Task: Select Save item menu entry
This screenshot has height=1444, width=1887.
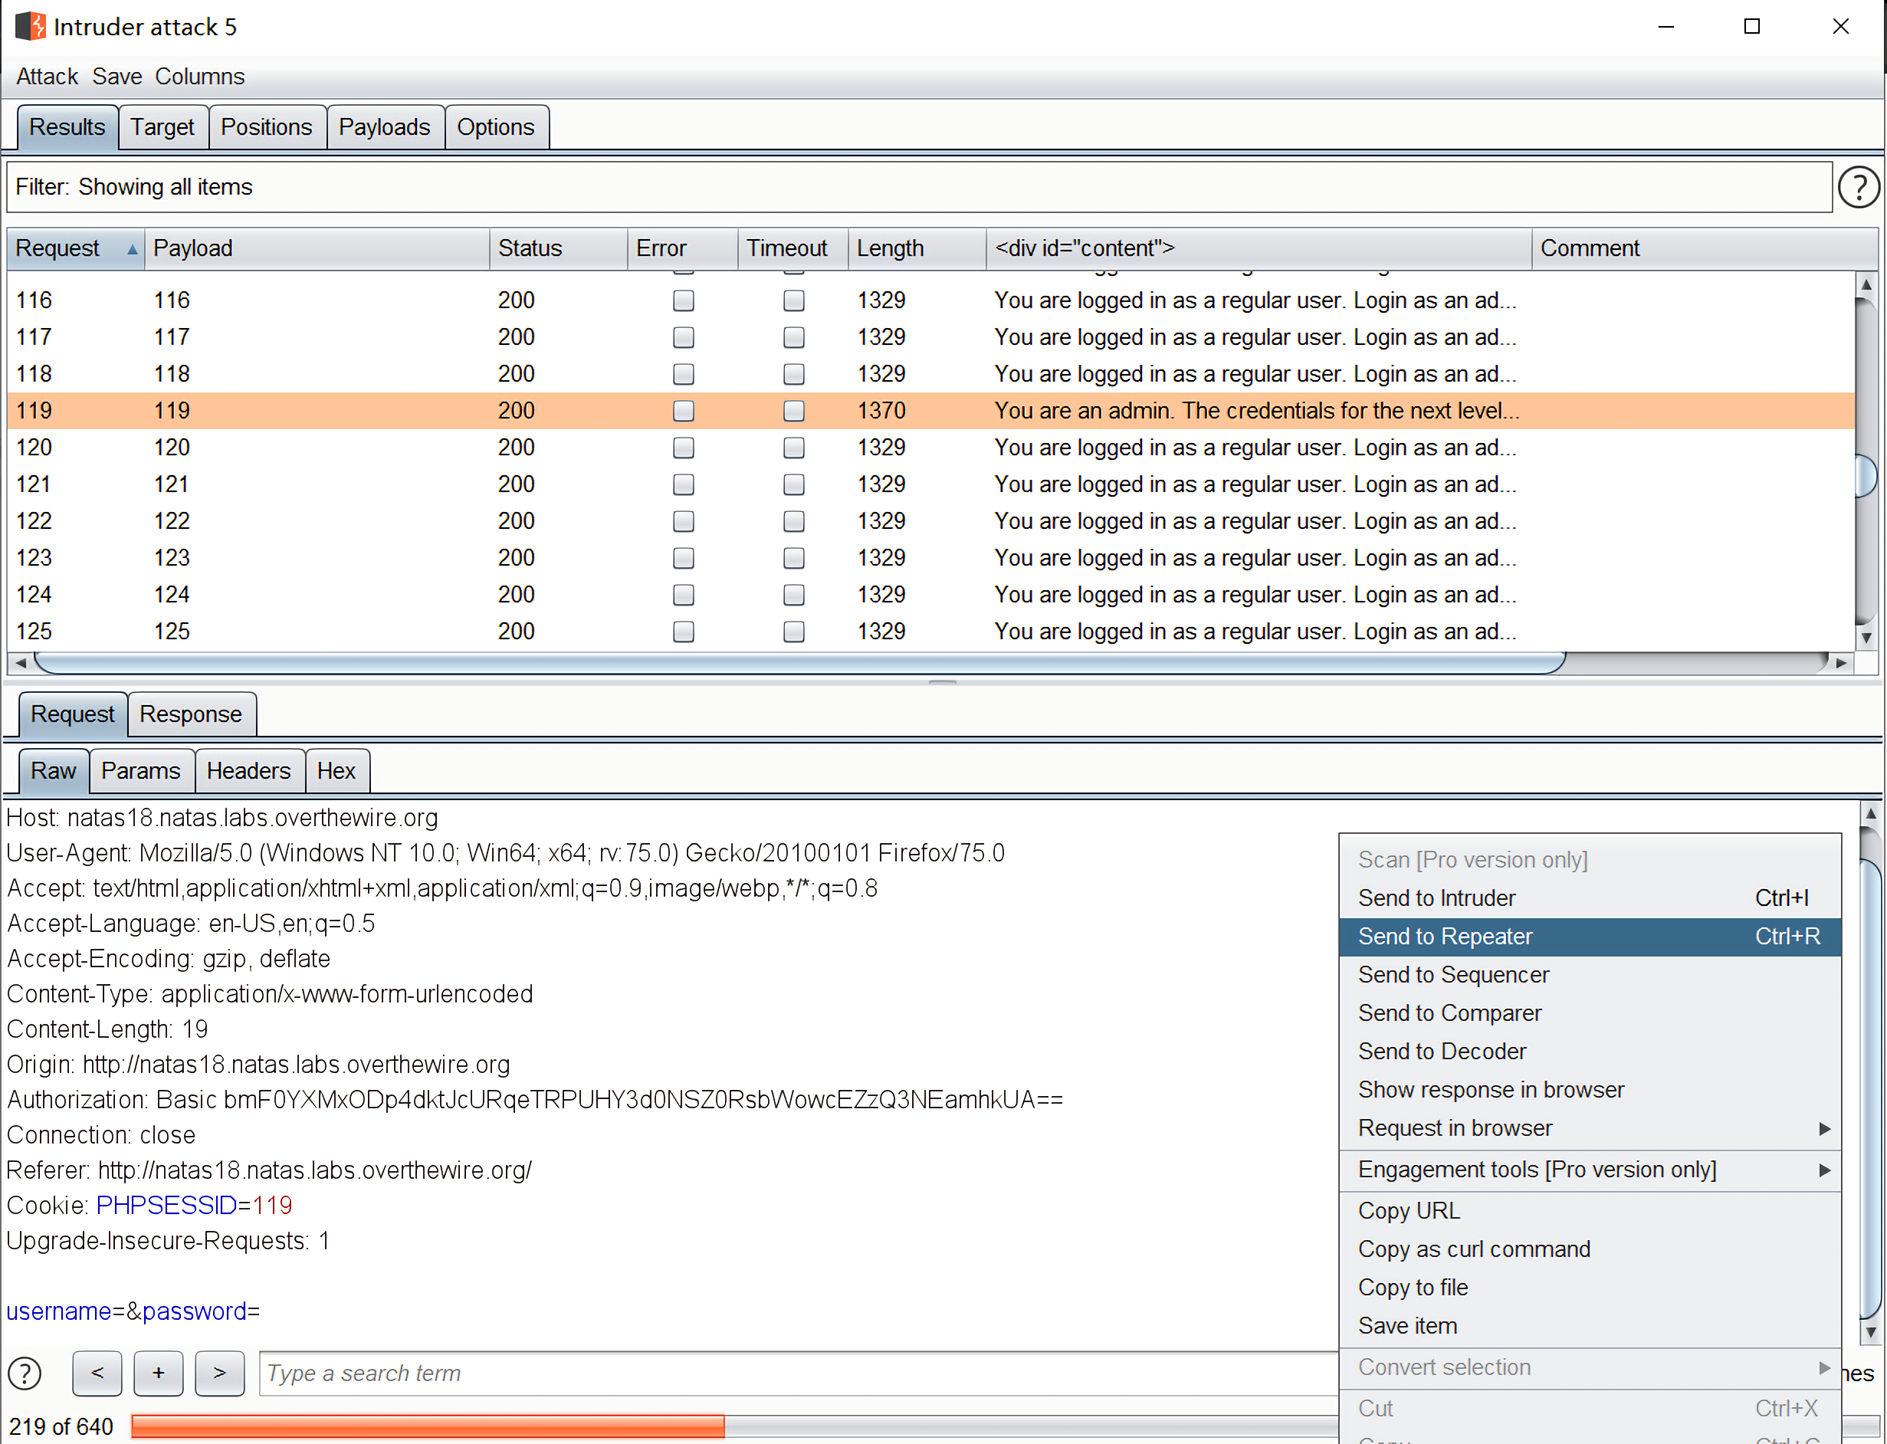Action: click(x=1590, y=1326)
